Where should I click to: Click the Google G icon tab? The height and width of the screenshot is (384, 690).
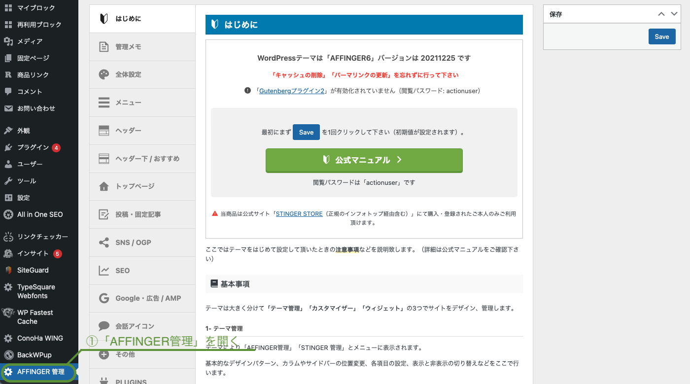click(104, 298)
